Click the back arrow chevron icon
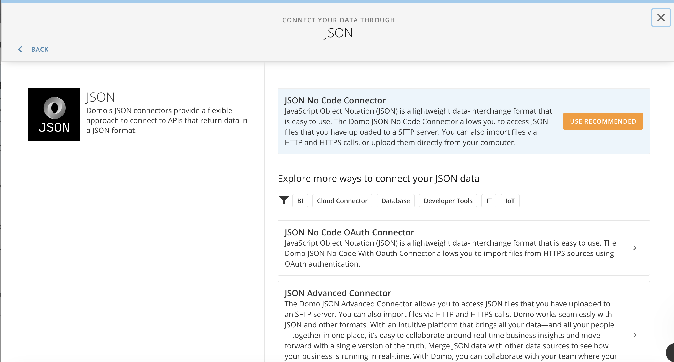 [20, 49]
